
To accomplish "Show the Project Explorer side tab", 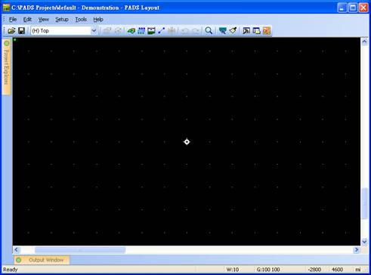I will pos(7,66).
